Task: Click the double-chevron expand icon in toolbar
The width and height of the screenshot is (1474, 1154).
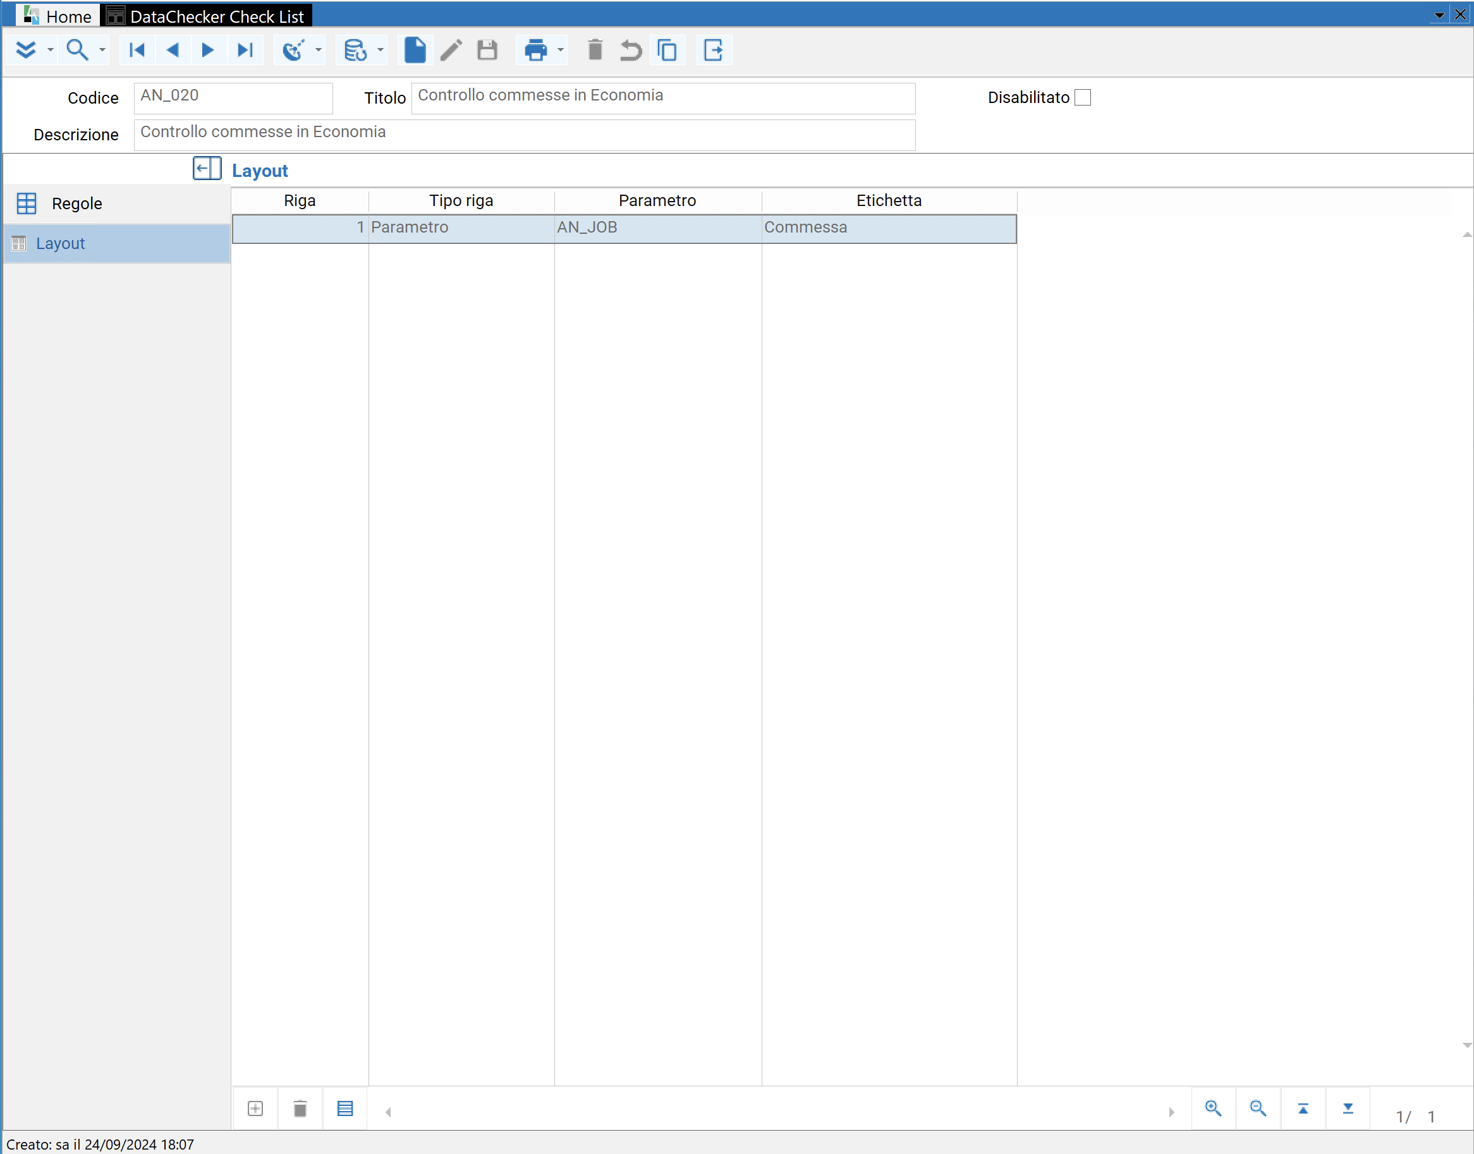Action: pyautogui.click(x=26, y=50)
